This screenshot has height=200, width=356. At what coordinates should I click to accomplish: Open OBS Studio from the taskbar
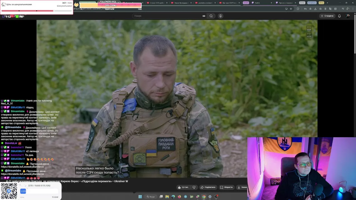[216, 197]
